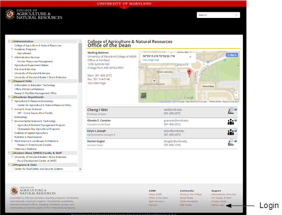Viewport: 282px width, 215px height.
Task: Click the footer University of Maryland globe logo
Action: tap(14, 191)
